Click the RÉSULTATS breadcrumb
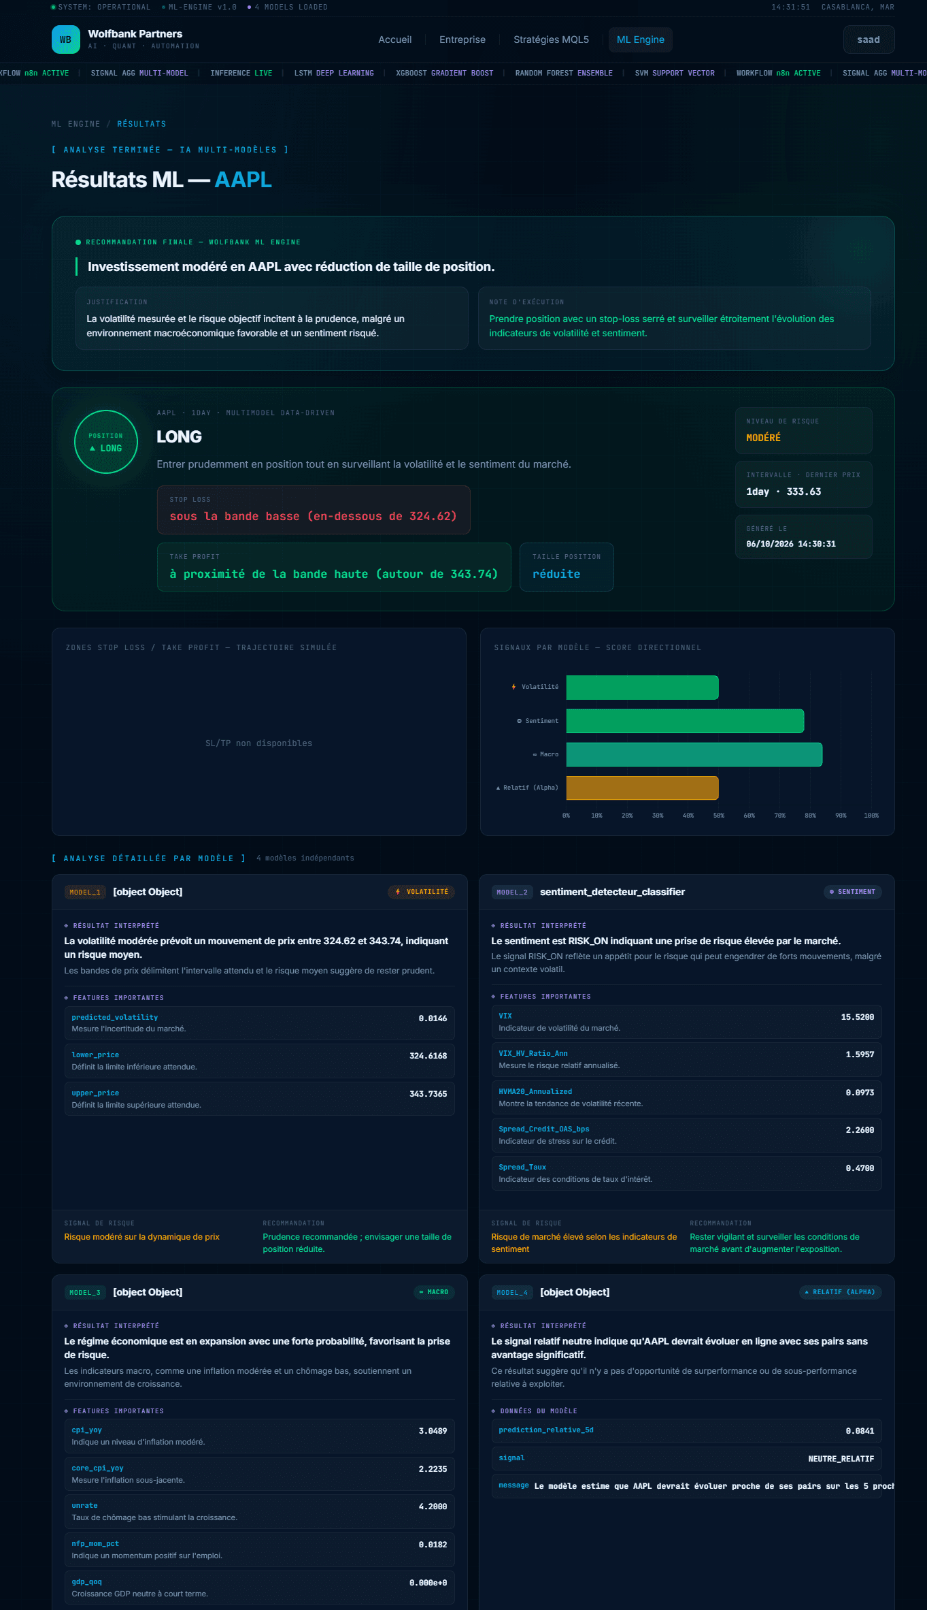The width and height of the screenshot is (927, 1610). [141, 124]
